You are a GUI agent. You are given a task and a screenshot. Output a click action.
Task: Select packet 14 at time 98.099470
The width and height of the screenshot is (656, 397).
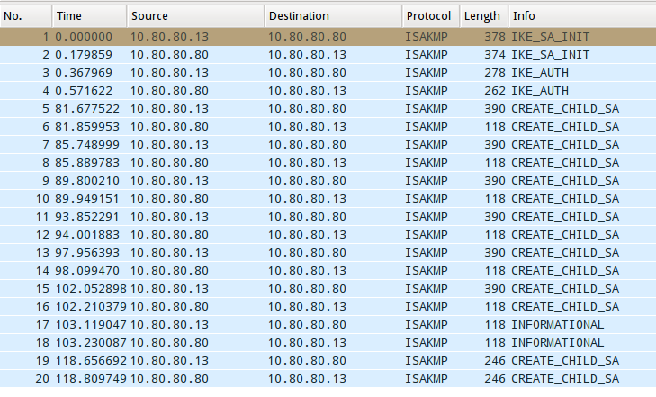pos(328,271)
